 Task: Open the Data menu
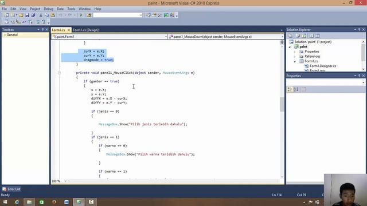pos(60,9)
